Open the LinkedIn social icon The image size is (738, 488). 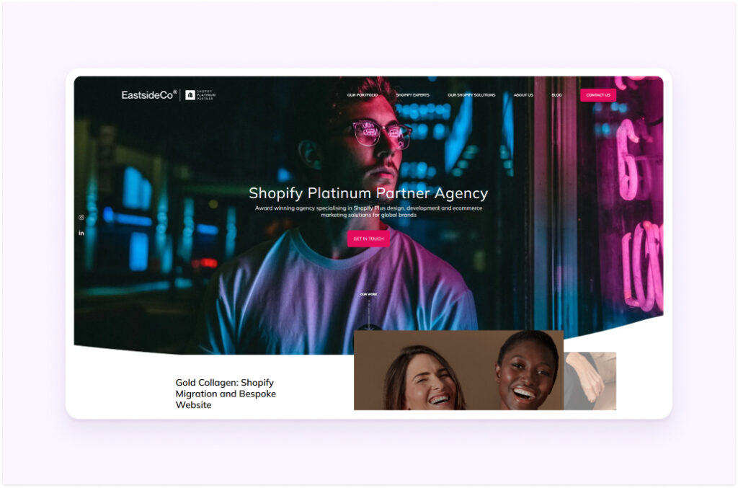tap(81, 233)
